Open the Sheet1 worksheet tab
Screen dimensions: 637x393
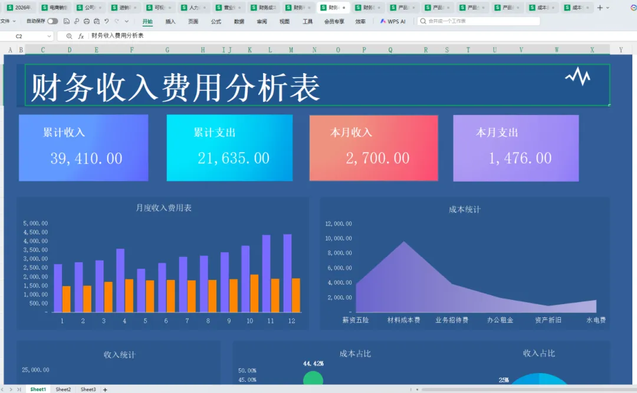pos(38,389)
